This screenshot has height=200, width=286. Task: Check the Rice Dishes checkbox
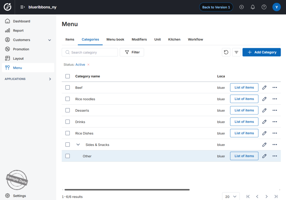(68, 133)
